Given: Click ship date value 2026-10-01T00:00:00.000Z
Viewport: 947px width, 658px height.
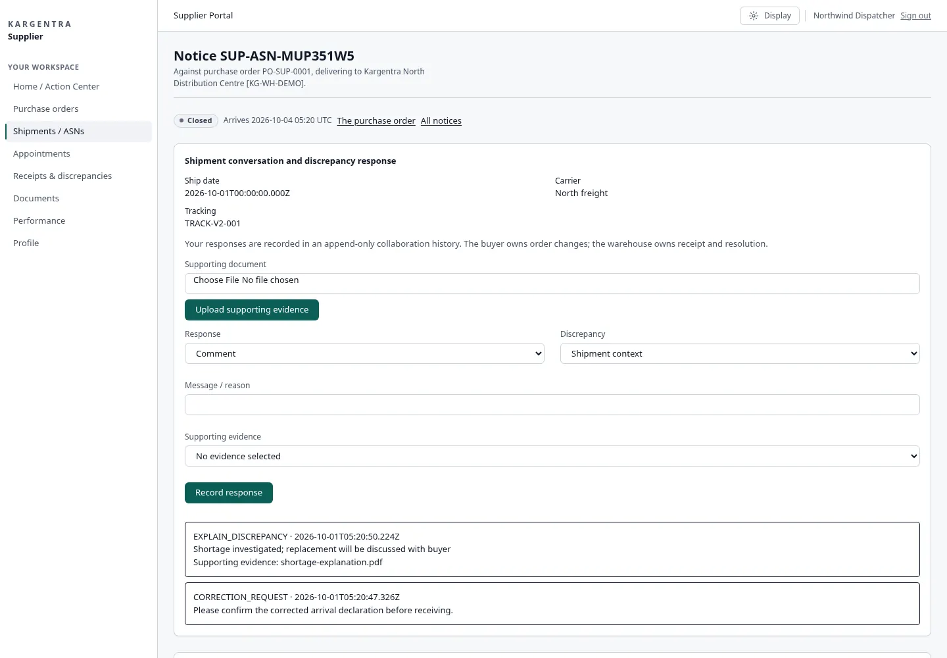Looking at the screenshot, I should click(237, 193).
